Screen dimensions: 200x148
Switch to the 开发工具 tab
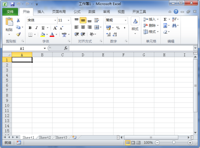(x=139, y=12)
